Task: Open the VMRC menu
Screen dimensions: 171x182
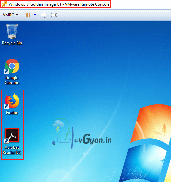Action: [x=11, y=15]
